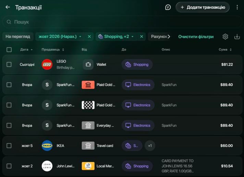Viewport: 244px width, 177px height.
Task: Click the $60.00 amount
Action: coord(227,146)
